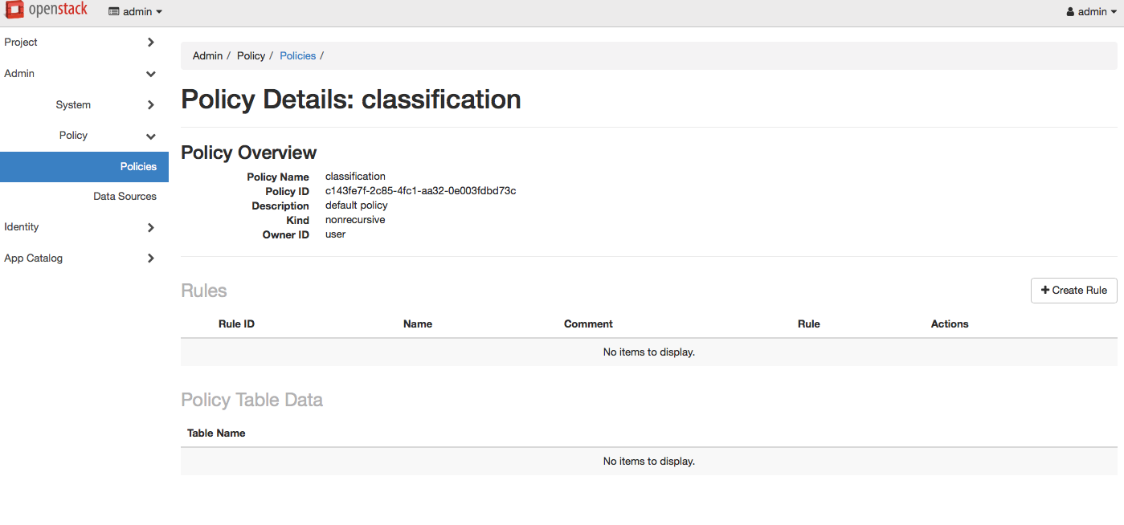Collapse the Policy section chevron

tap(150, 136)
